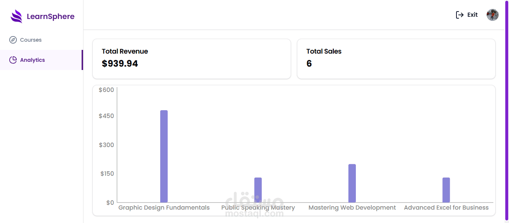The width and height of the screenshot is (509, 223).
Task: Click the Analytics pie chart icon
Action: (x=13, y=60)
